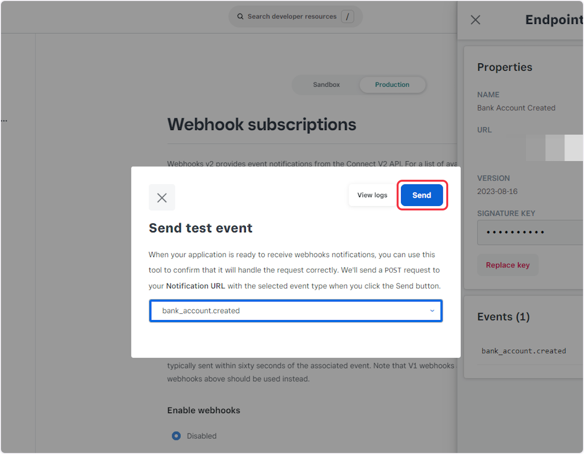
Task: Click the sidebar ellipsis icon
Action: click(x=4, y=120)
